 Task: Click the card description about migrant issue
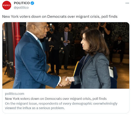click(61, 106)
